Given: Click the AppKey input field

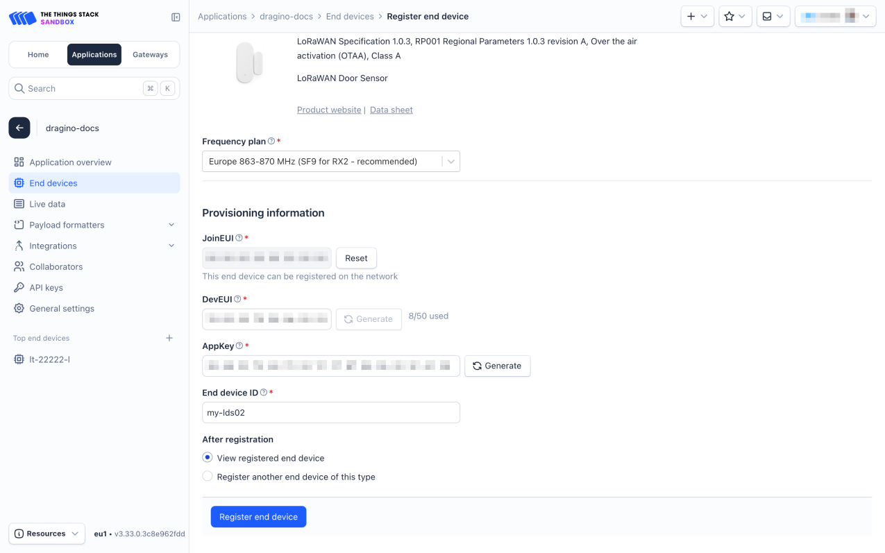Looking at the screenshot, I should coord(331,366).
